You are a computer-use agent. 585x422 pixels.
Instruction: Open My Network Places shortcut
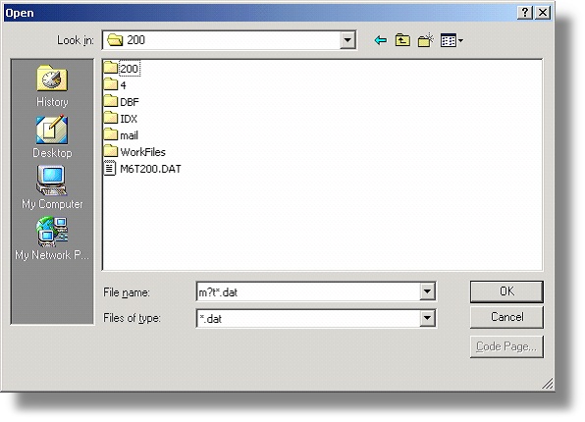click(52, 238)
